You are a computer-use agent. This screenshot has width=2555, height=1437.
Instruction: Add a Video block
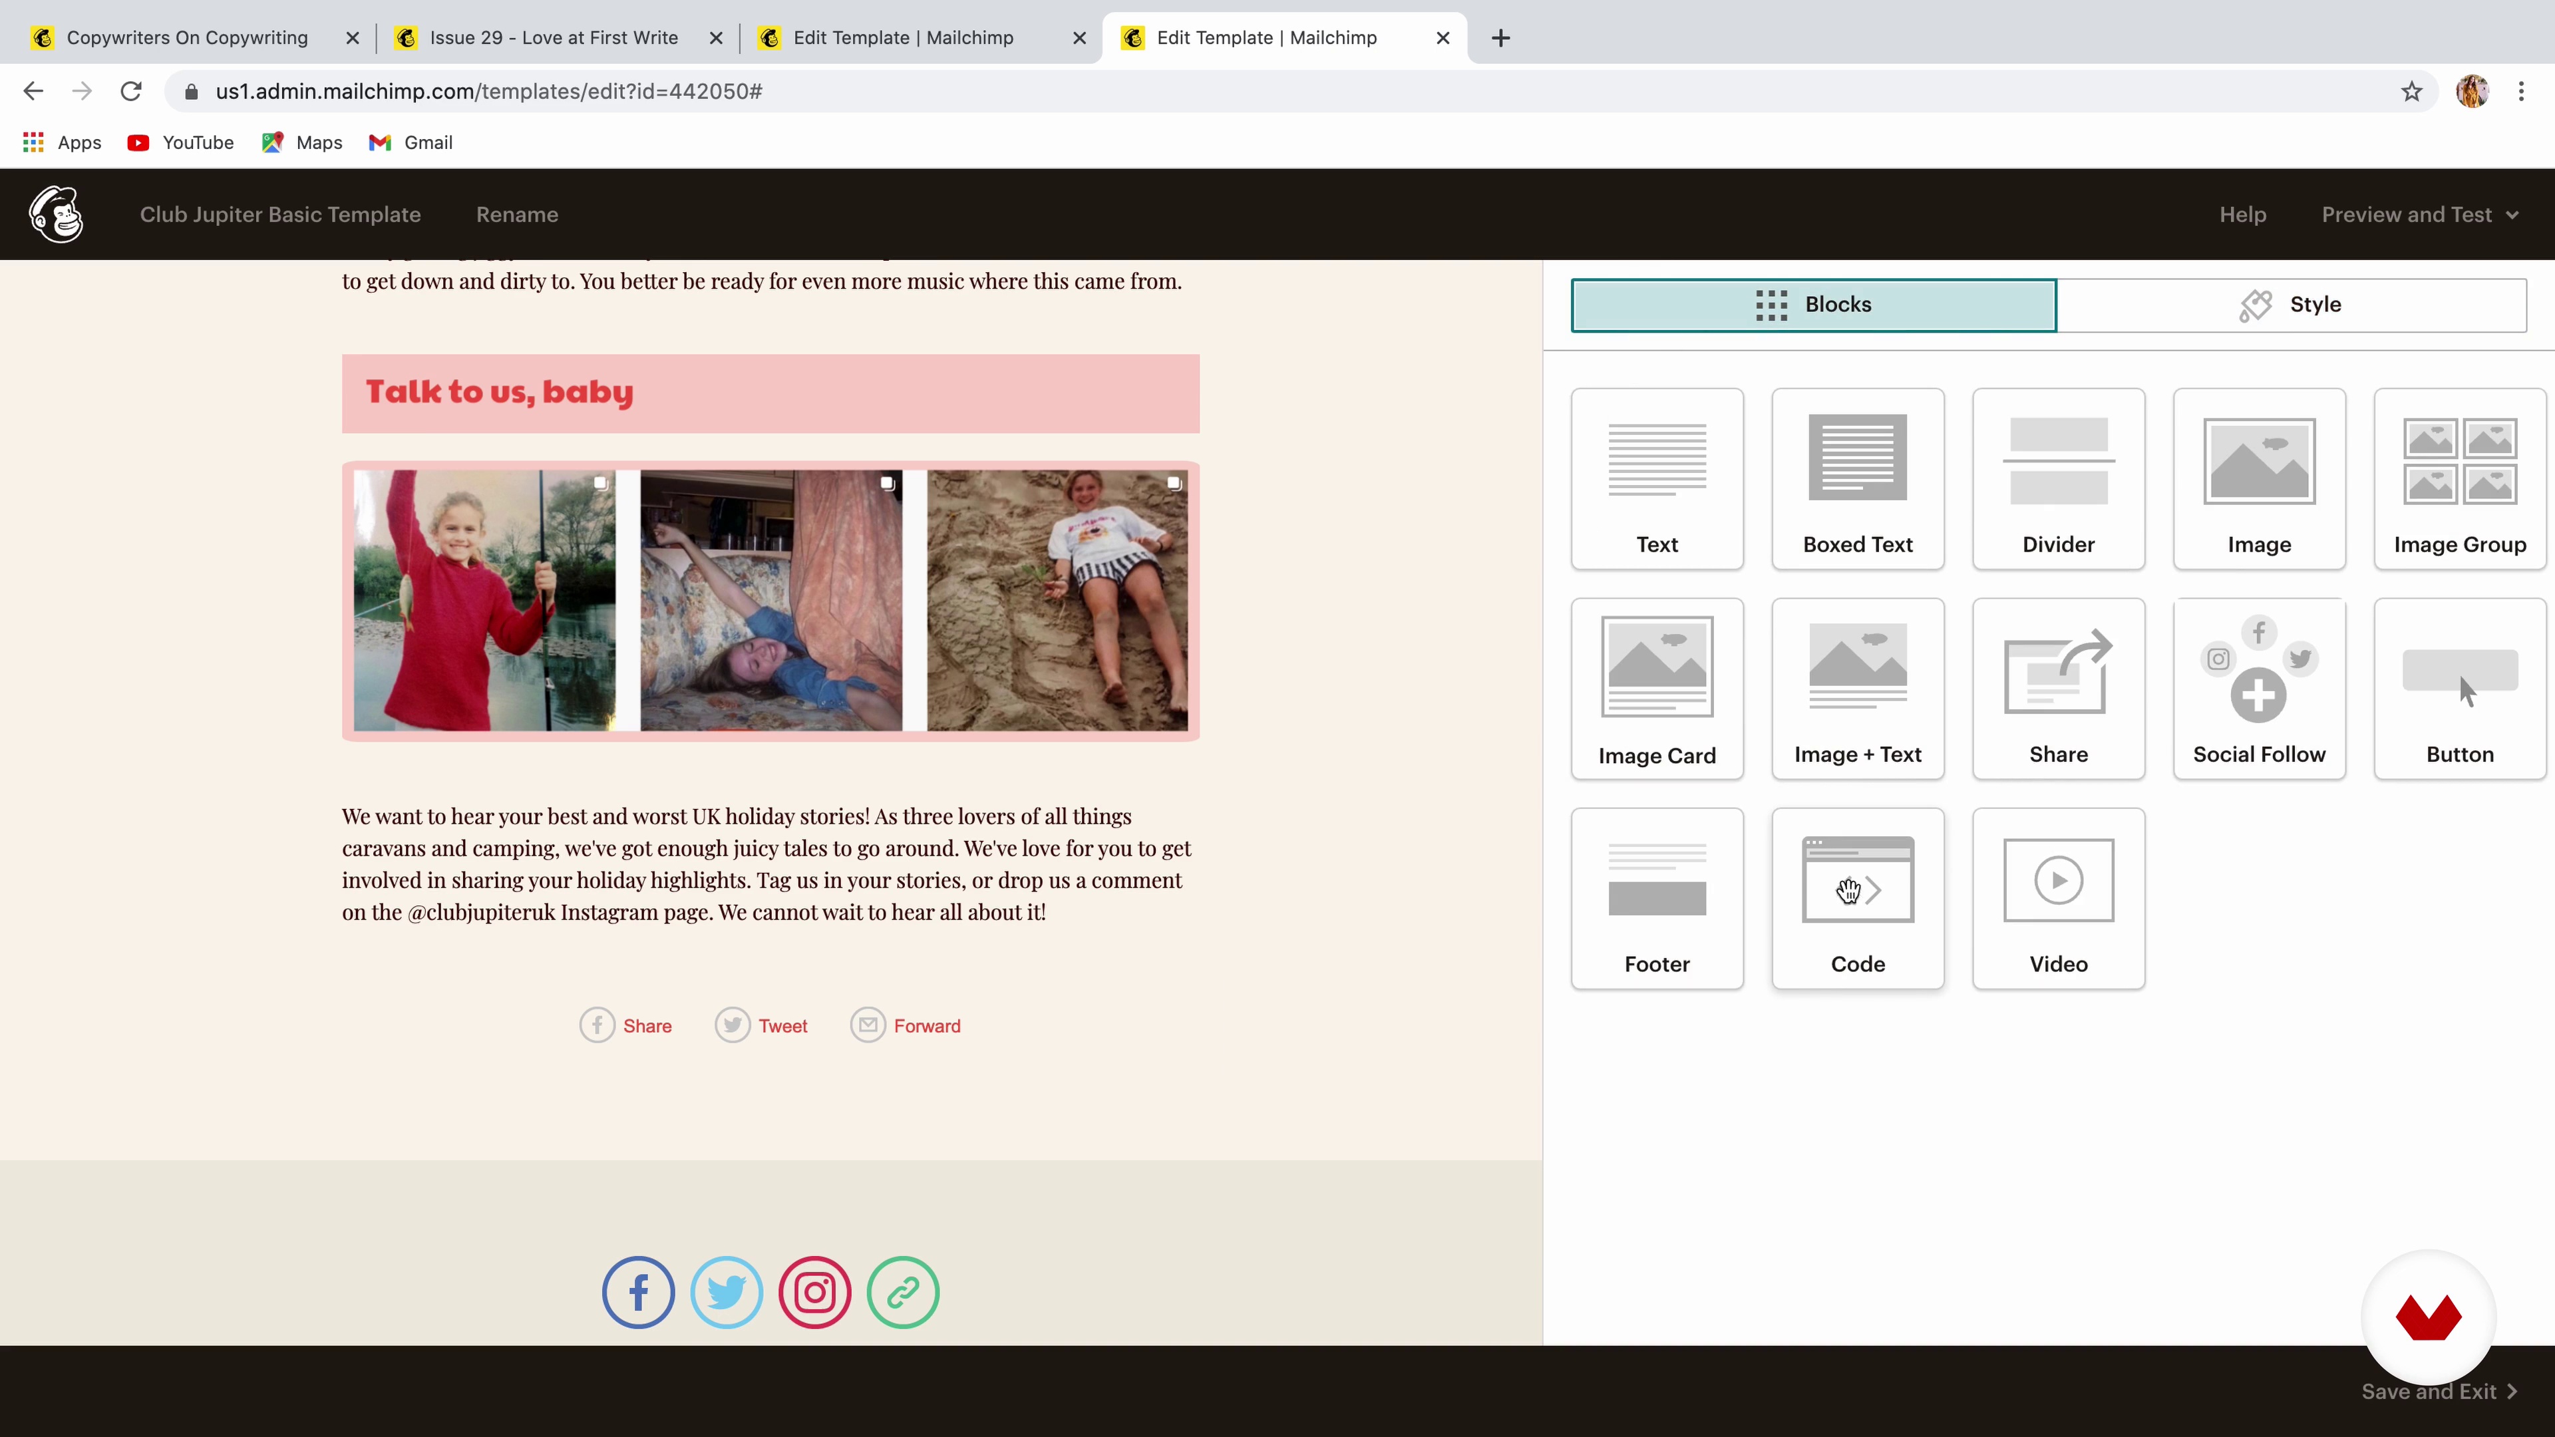[x=2058, y=899]
